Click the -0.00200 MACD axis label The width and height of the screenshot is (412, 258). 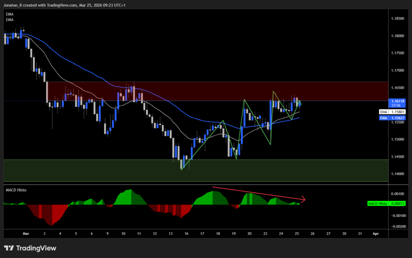(x=398, y=227)
